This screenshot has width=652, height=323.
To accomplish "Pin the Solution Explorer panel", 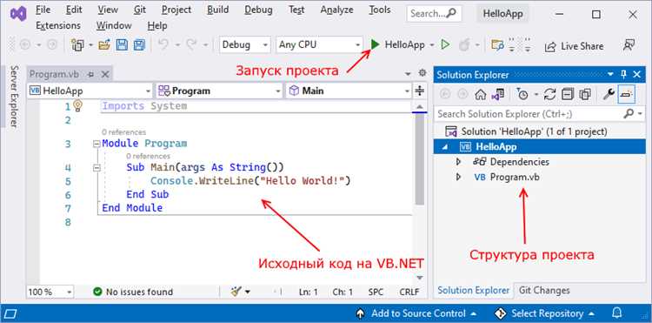I will 623,75.
